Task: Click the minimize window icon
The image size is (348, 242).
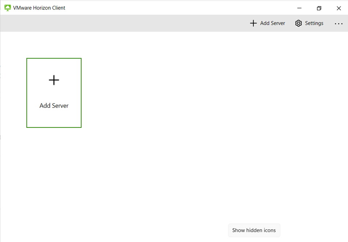Action: [299, 8]
